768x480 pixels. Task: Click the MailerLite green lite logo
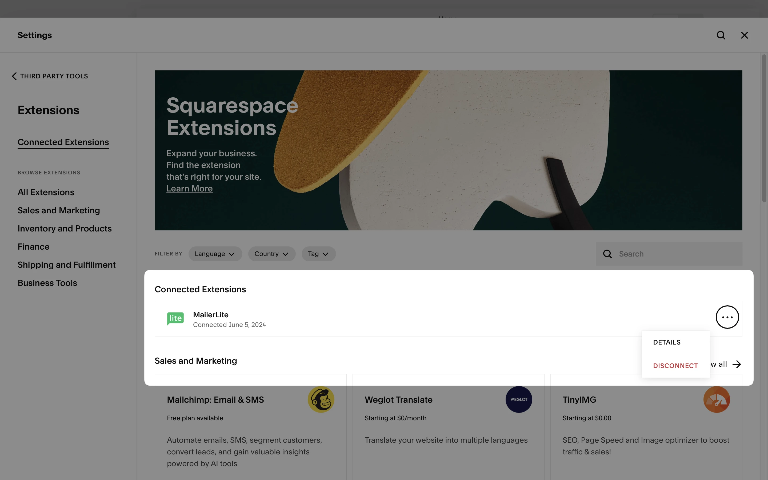tap(175, 318)
